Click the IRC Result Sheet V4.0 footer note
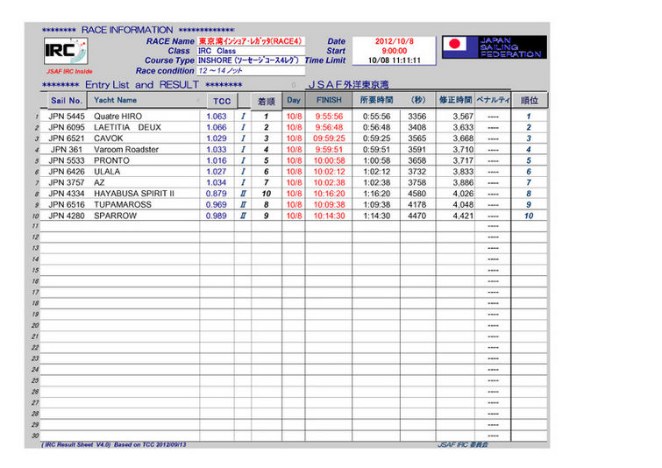Screen dimensions: 662x468 [x=114, y=444]
